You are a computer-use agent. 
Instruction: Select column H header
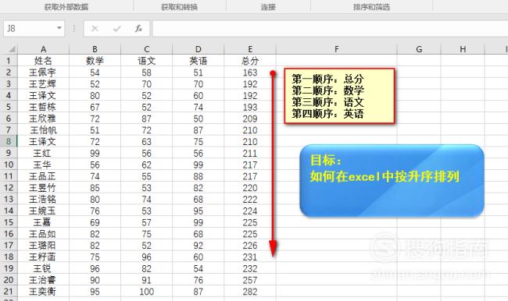tap(463, 49)
